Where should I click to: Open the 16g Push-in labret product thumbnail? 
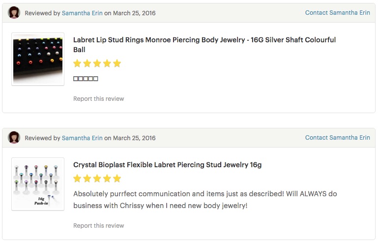[38, 184]
